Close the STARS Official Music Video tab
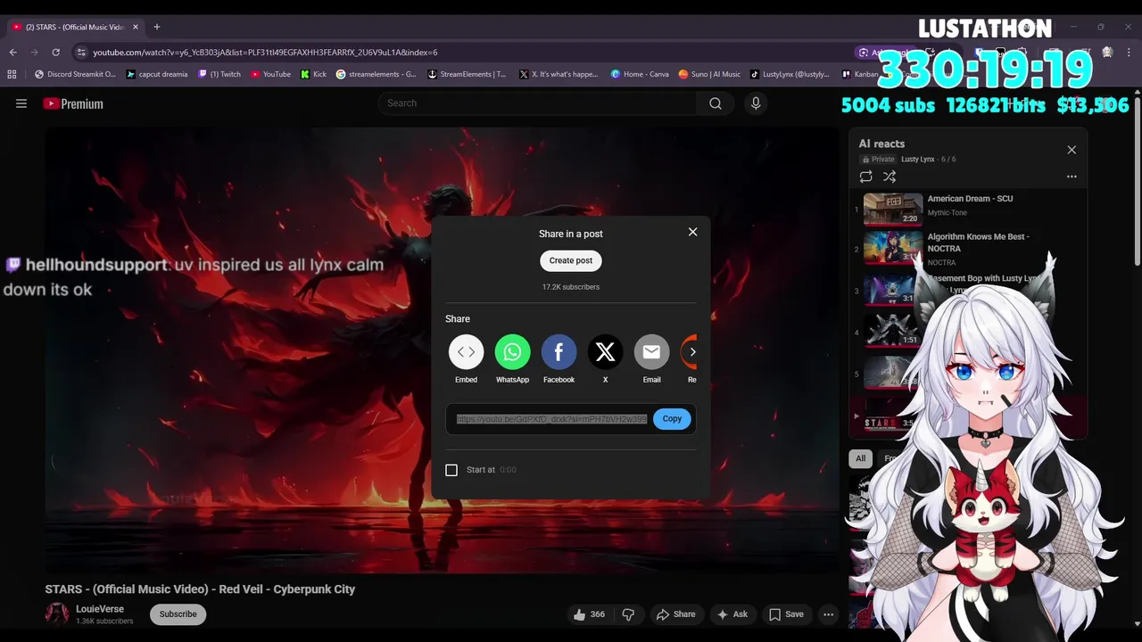 pos(136,27)
